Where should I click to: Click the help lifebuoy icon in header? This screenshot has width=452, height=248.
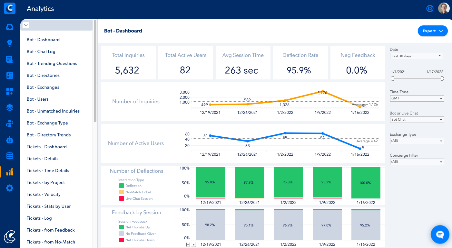(430, 9)
